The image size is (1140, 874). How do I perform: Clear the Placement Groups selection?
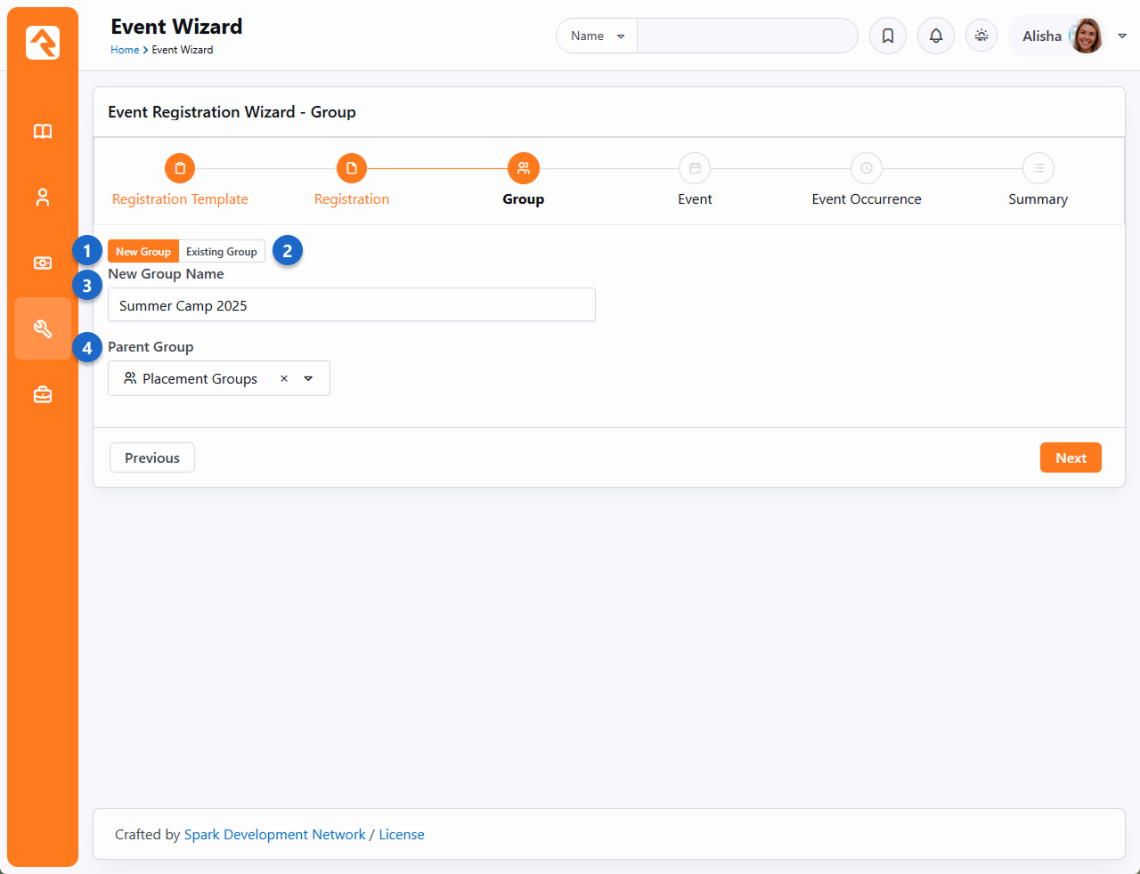click(284, 378)
